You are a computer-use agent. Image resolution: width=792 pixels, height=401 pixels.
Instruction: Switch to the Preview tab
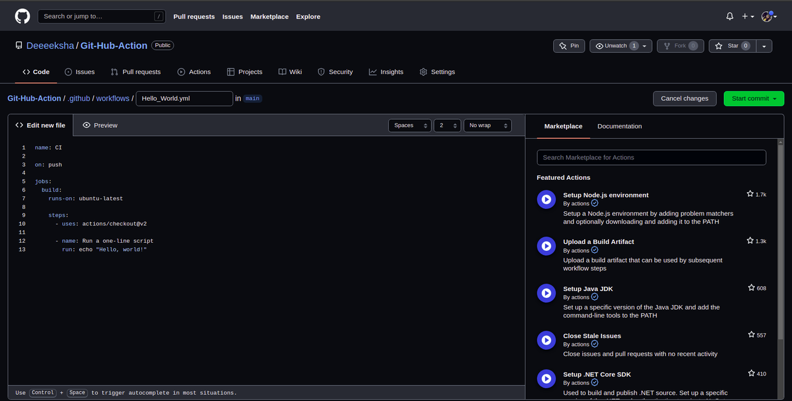pos(100,125)
